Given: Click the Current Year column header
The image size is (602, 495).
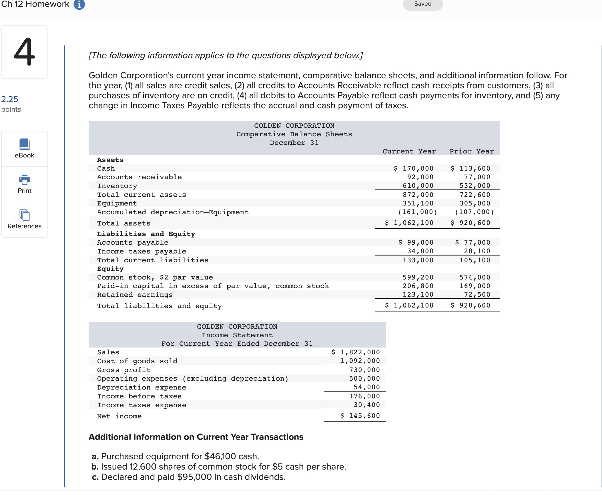Looking at the screenshot, I should coord(409,151).
